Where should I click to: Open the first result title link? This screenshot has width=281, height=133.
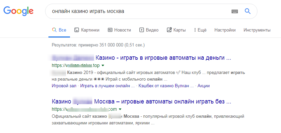(x=141, y=58)
